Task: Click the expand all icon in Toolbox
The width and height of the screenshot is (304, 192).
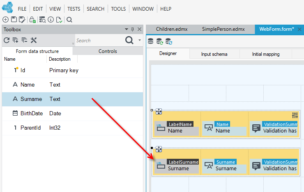Action: click(16, 40)
